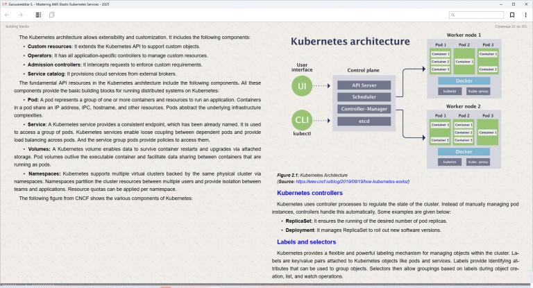Screen dimensions: 533x288
Task: Click the bold 'Deployment' term
Action: 300,230
